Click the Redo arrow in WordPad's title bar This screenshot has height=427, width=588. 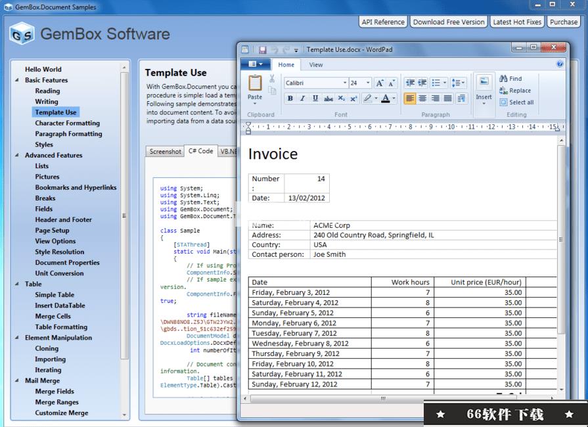click(x=286, y=50)
